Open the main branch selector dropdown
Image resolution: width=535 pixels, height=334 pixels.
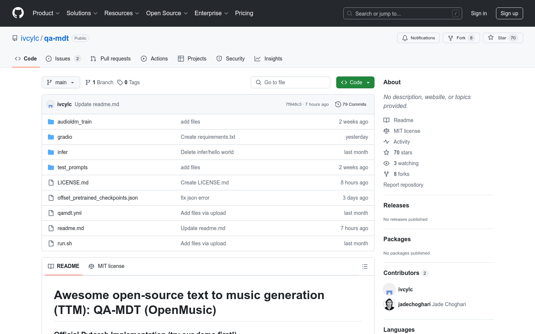click(61, 82)
